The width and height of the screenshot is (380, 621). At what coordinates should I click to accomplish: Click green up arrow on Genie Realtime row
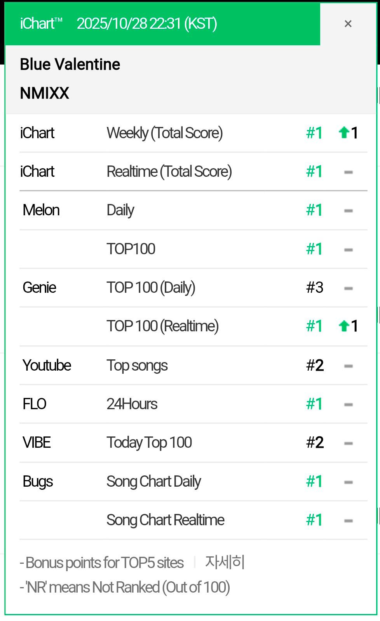pos(344,326)
